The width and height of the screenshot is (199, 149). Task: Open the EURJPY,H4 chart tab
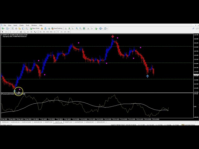point(67,122)
